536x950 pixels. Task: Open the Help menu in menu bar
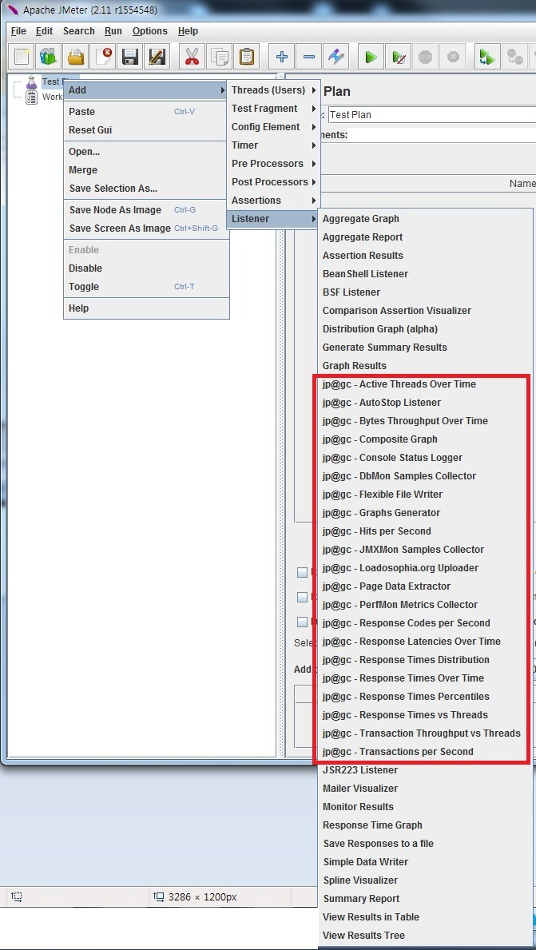(188, 31)
